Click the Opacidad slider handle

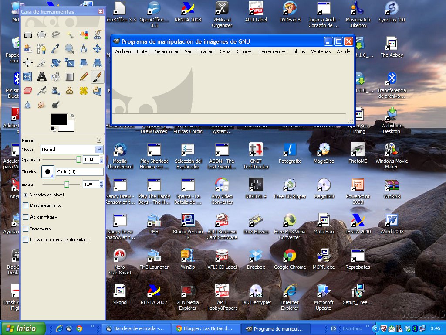point(79,160)
